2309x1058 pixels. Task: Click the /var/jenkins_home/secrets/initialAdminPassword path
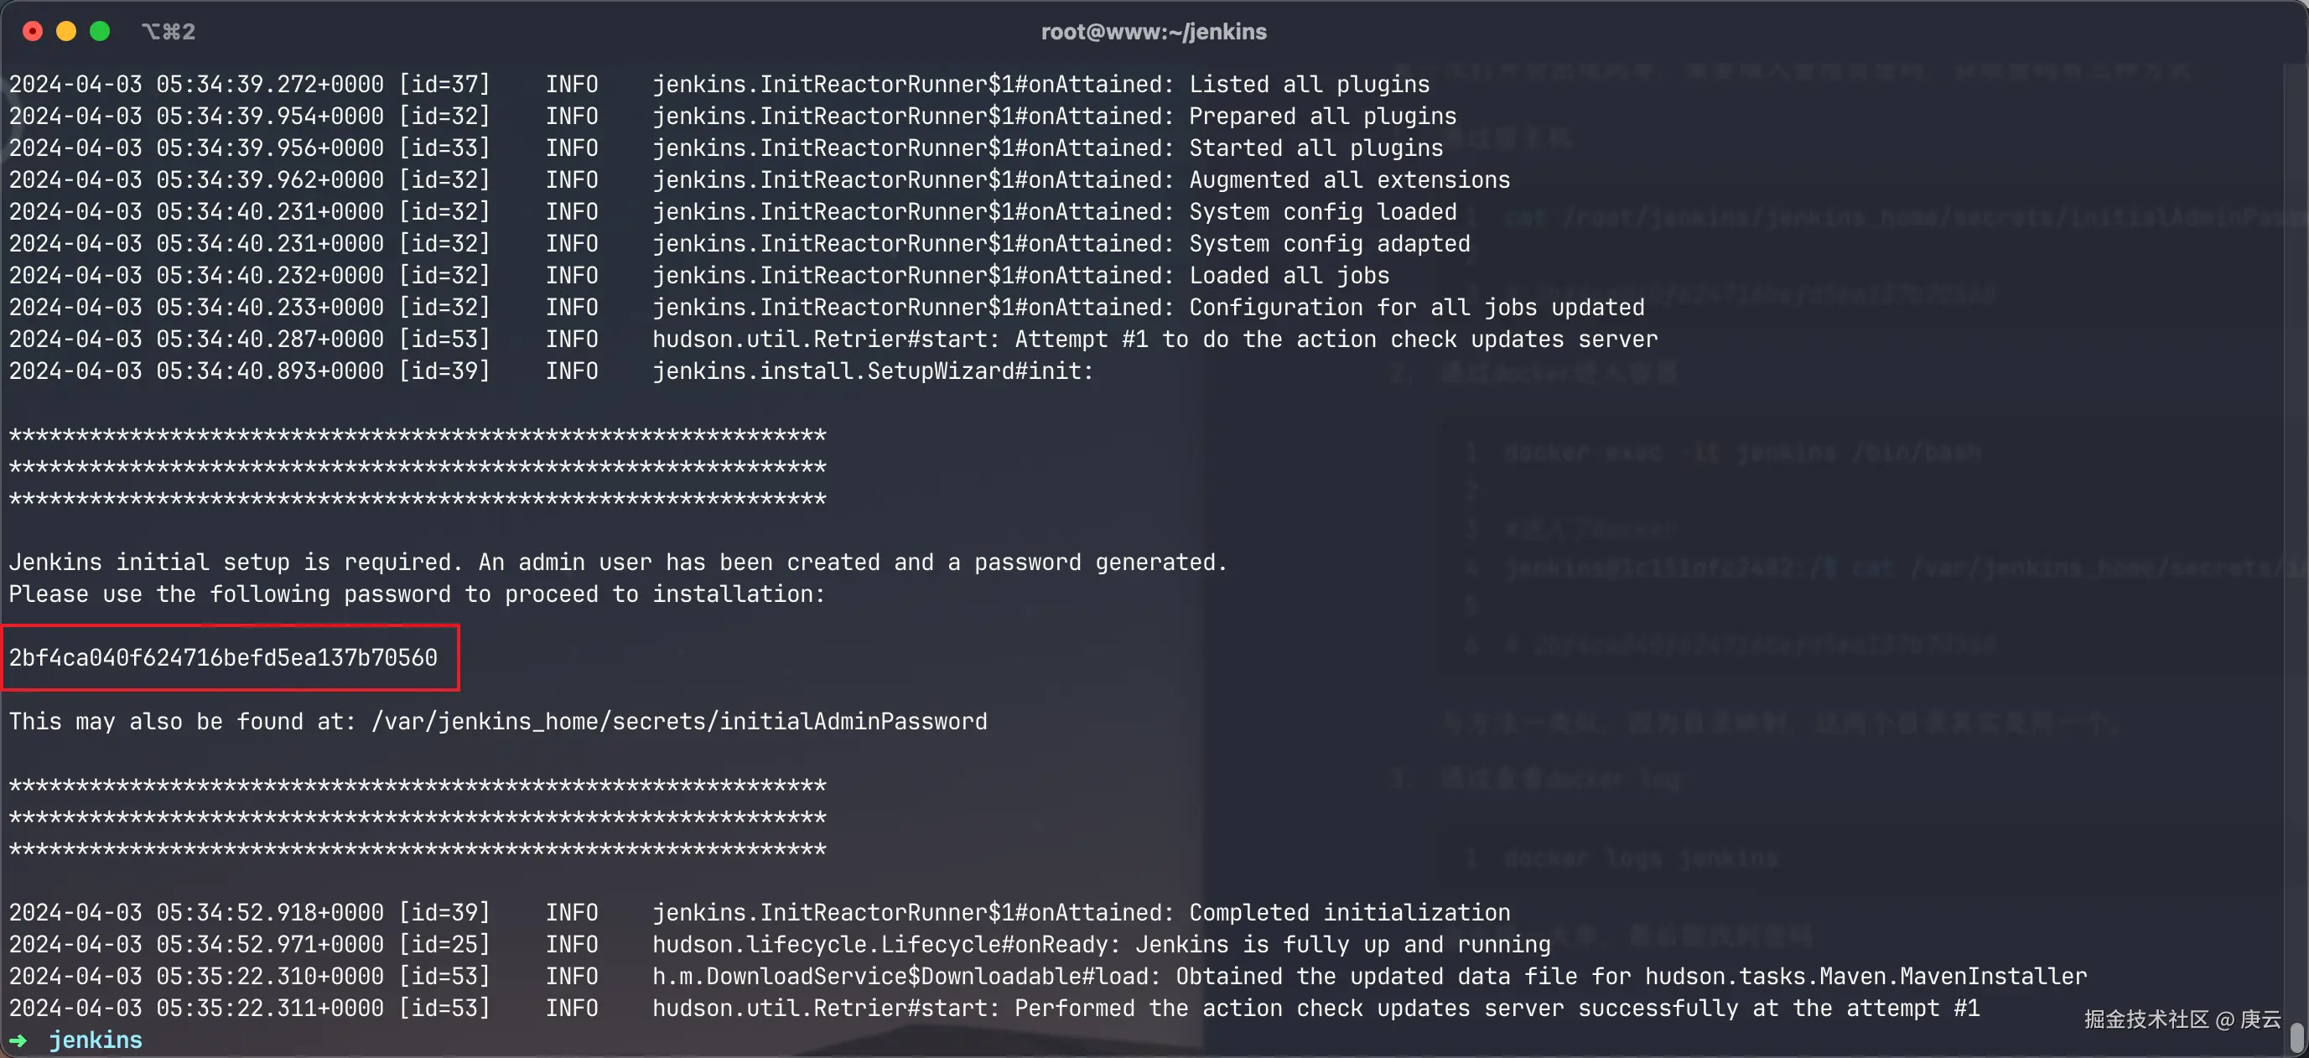[678, 722]
